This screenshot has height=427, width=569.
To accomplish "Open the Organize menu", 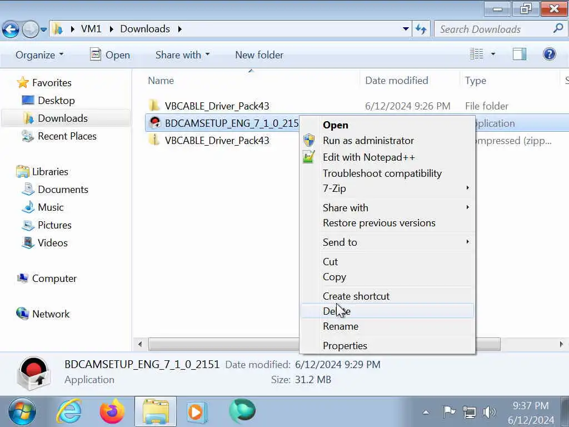I will click(39, 55).
